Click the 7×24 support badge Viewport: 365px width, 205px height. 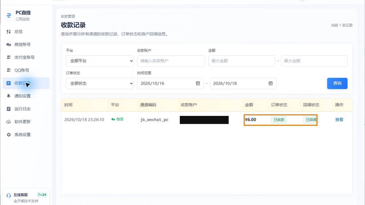[42, 195]
